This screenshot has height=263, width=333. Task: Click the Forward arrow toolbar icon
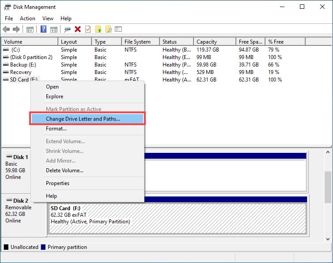coord(16,30)
